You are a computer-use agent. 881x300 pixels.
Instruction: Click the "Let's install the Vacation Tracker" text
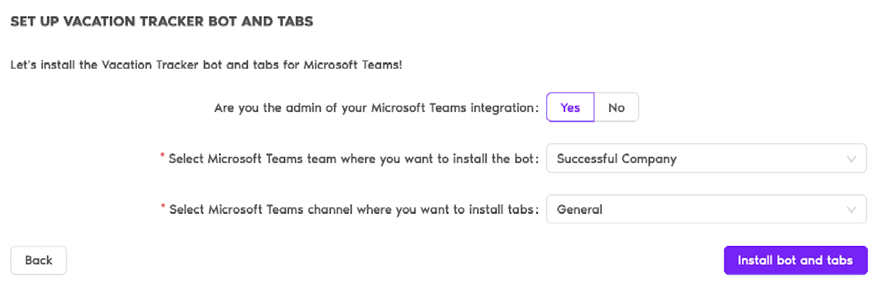coord(122,64)
